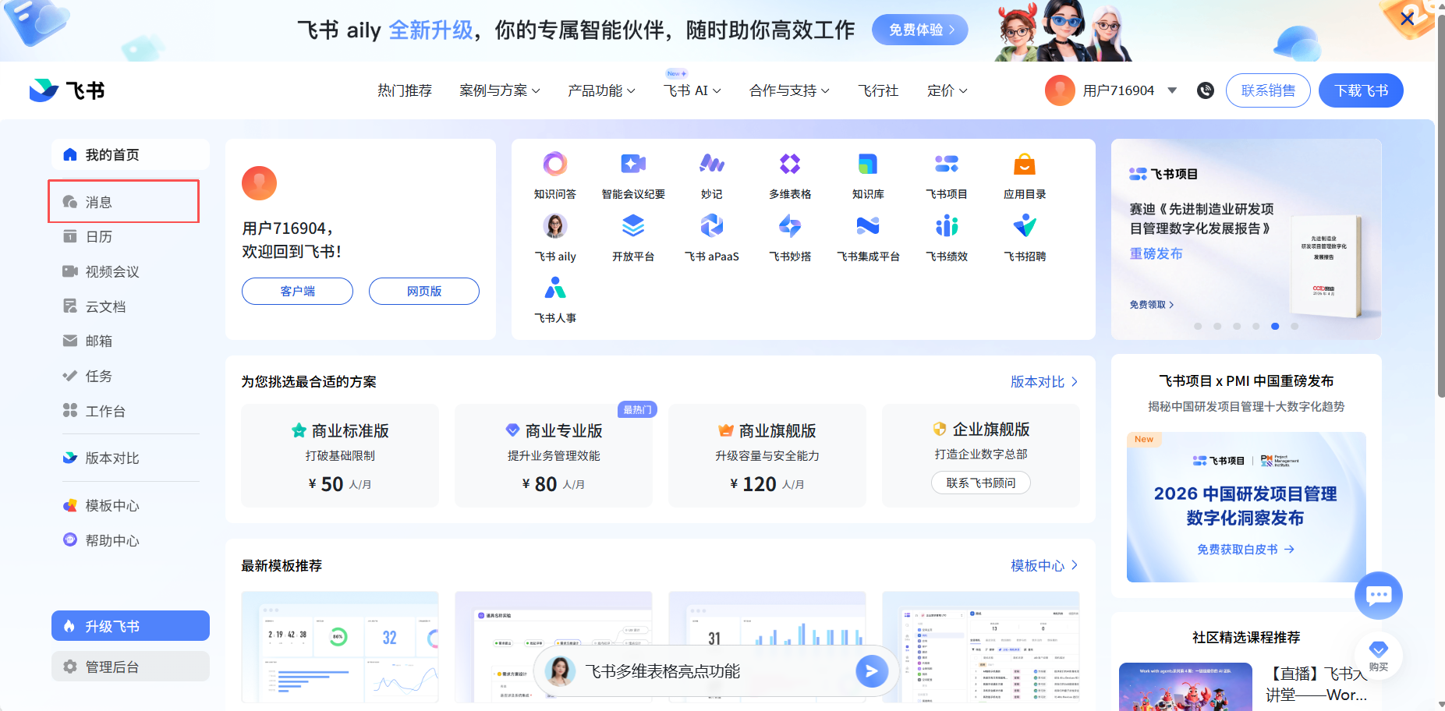
Task: Click the phone contact icon in header
Action: tap(1206, 90)
